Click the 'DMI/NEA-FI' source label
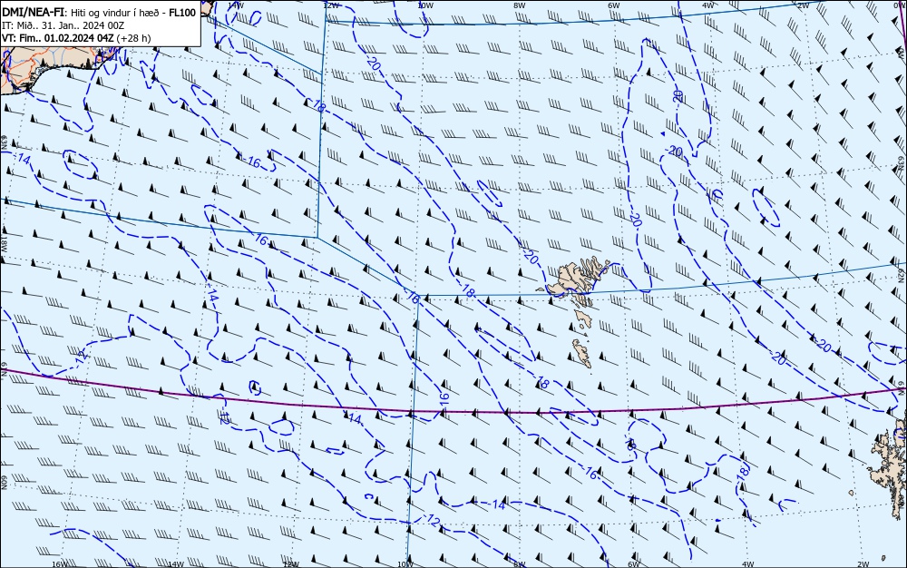Screen dimensions: 907x568 [31, 13]
